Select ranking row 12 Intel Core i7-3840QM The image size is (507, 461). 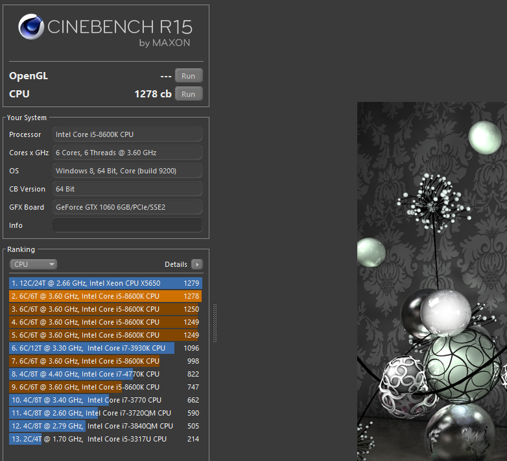click(x=106, y=426)
